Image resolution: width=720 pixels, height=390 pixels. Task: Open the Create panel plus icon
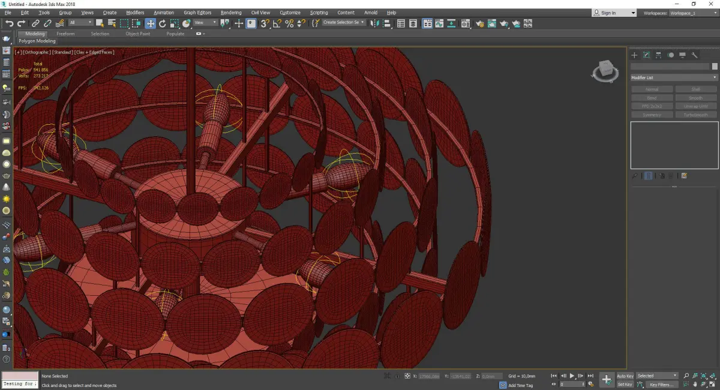pos(634,55)
